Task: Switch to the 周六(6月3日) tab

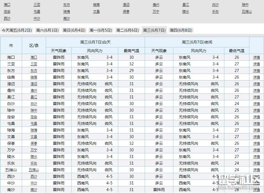Action: coord(47,30)
